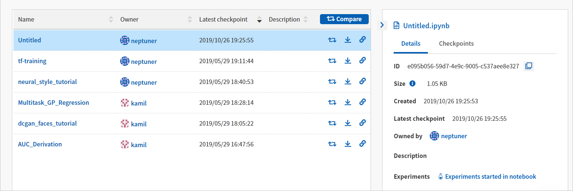Download the tf-training notebook
This screenshot has width=573, height=191.
pyautogui.click(x=348, y=61)
